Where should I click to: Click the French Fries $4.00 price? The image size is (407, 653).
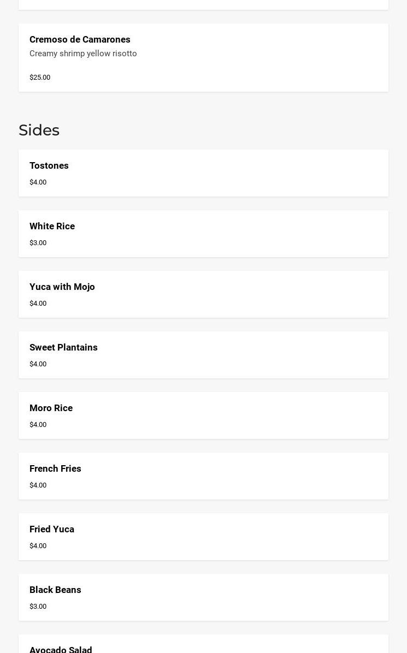(38, 485)
